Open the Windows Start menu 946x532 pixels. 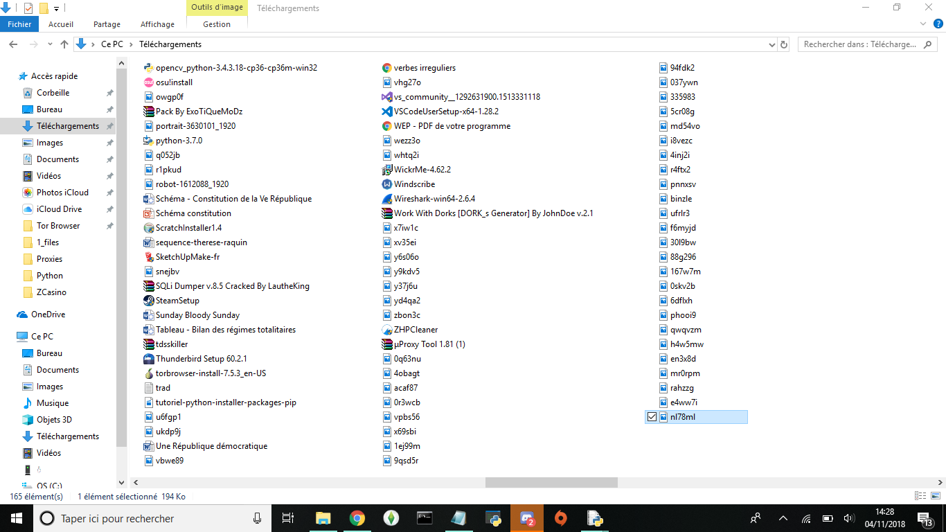tap(17, 518)
